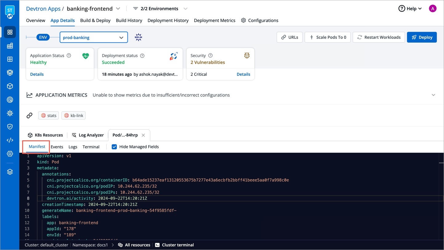
Task: Open the security bug icon
Action: click(x=247, y=56)
